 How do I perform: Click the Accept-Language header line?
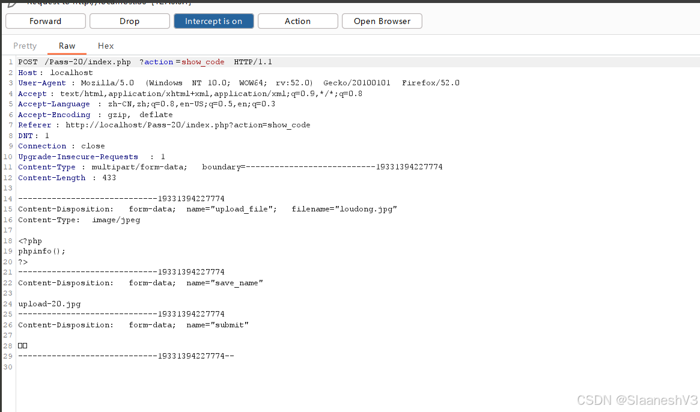tap(147, 104)
